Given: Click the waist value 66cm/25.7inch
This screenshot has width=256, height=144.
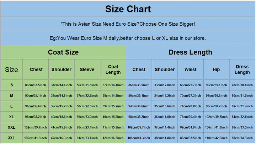Looking at the screenshot, I should [191, 85].
